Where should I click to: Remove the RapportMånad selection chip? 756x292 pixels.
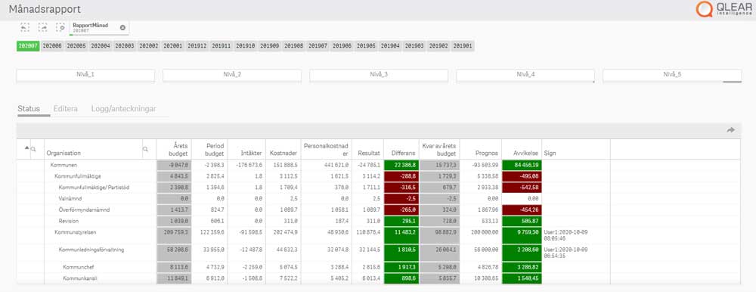[x=122, y=27]
